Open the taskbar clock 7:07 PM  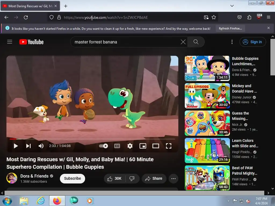pyautogui.click(x=261, y=201)
